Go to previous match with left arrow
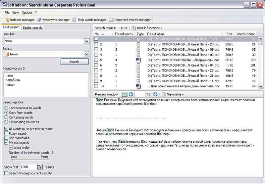 coord(131,94)
